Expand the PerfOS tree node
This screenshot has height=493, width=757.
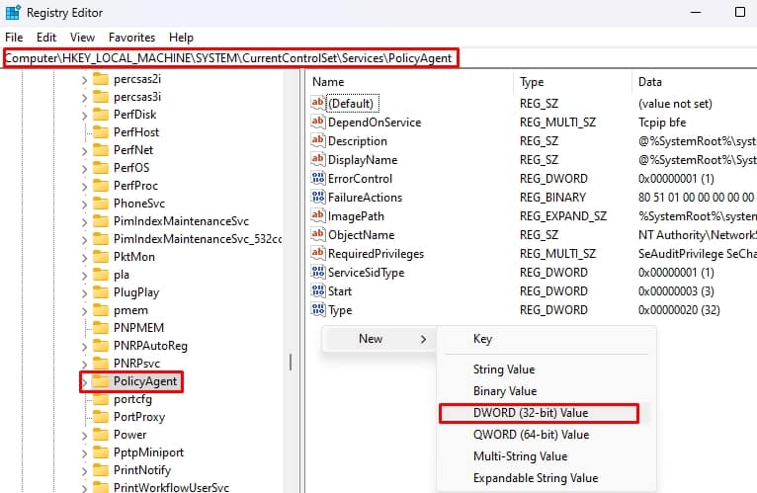[84, 169]
